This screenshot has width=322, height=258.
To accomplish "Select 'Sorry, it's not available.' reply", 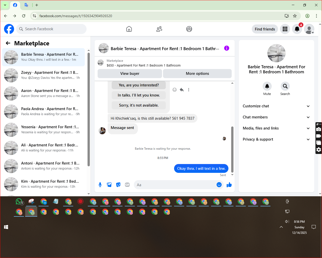I will point(139,105).
